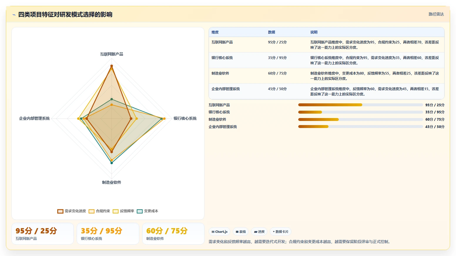Click the page title 四类项目特征对研发模式选择的影响
Screen dimensions: 456x256
tap(65, 15)
